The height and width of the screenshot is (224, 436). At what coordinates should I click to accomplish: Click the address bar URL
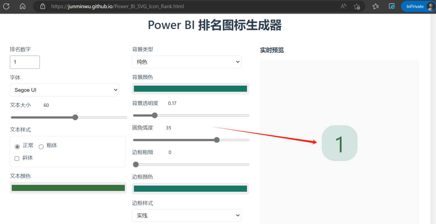coord(117,6)
